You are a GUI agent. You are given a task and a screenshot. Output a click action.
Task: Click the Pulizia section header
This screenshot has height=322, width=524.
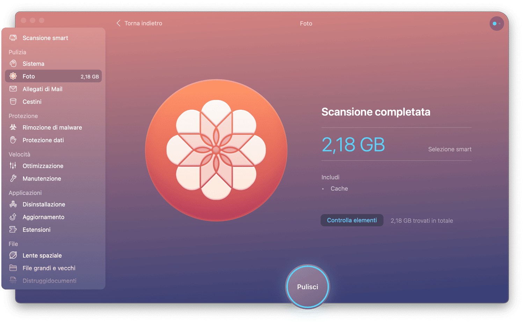pos(17,52)
